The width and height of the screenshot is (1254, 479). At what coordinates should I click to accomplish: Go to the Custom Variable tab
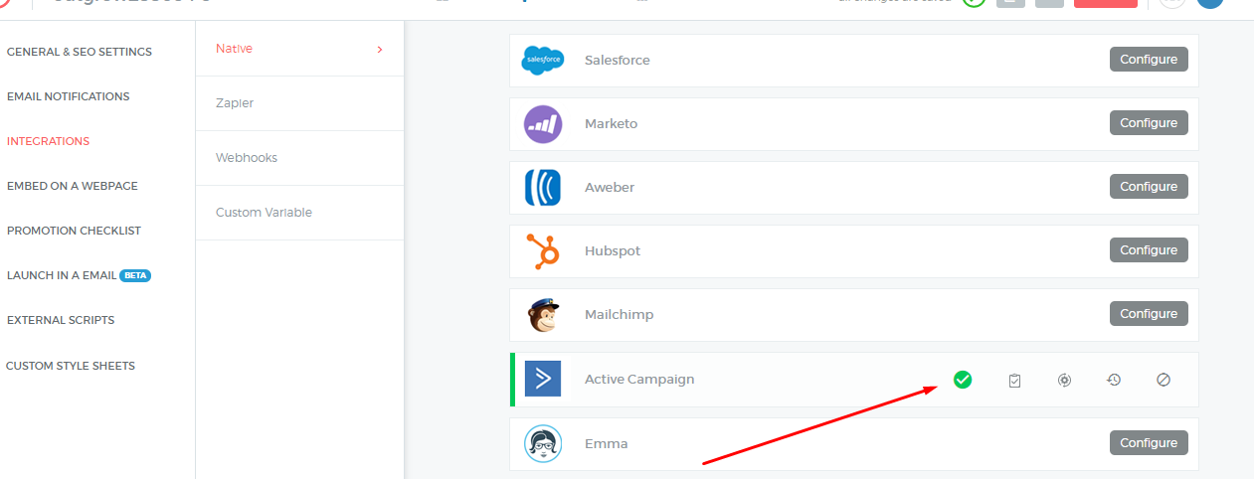(x=299, y=213)
